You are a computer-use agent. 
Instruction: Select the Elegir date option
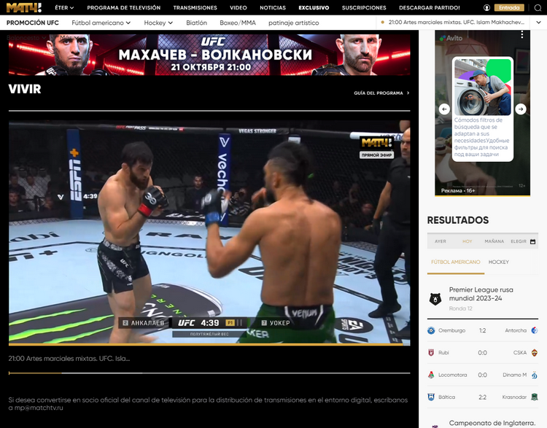pos(519,241)
